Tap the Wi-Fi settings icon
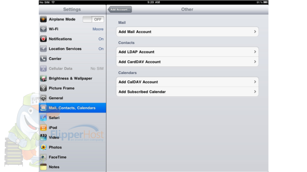Screen dimensions: 307x172 click(43, 29)
